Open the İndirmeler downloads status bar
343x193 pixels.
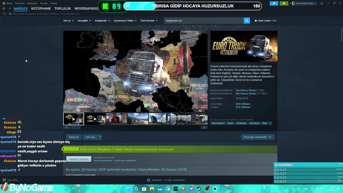166,180
